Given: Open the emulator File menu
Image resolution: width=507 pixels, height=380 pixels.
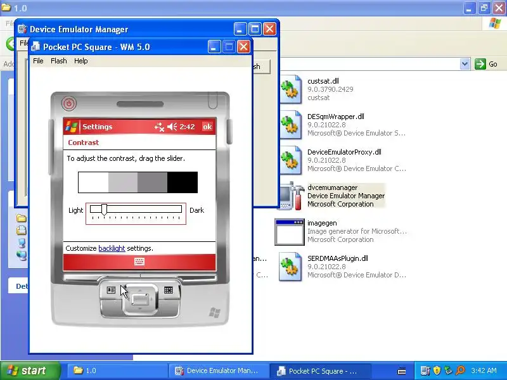Looking at the screenshot, I should click(38, 61).
